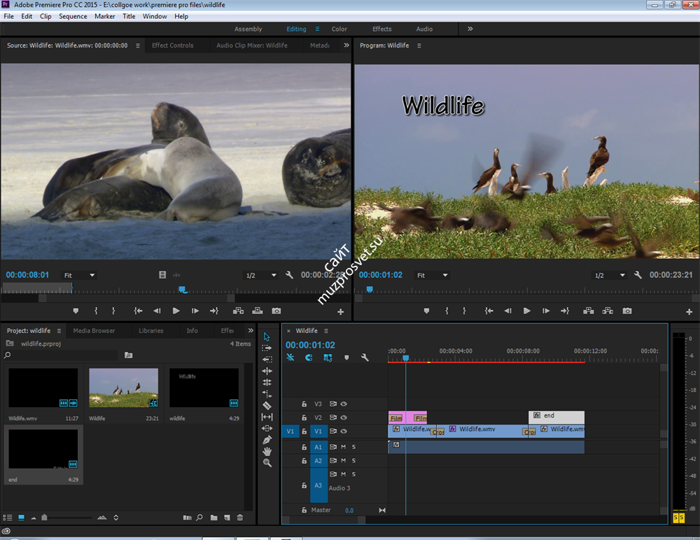
Task: Delete selected item with trash icon
Action: tap(239, 518)
